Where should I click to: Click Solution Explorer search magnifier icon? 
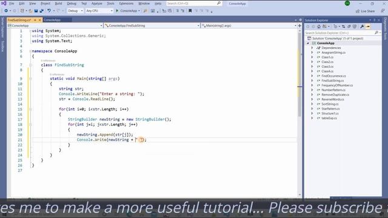click(x=376, y=33)
